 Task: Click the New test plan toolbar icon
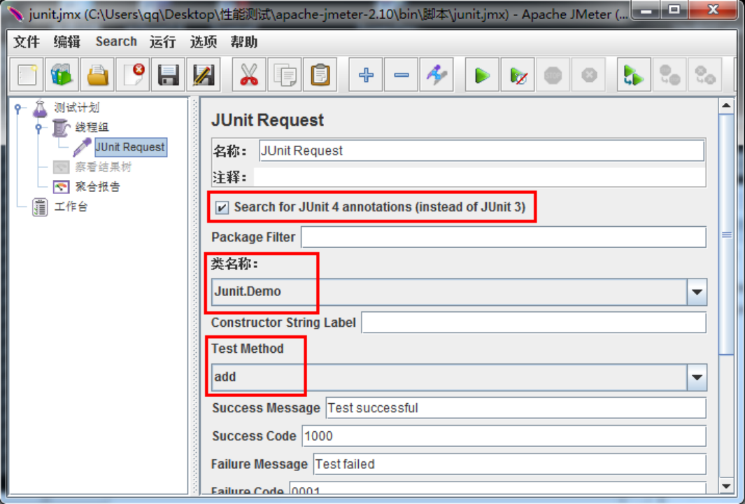[x=27, y=75]
